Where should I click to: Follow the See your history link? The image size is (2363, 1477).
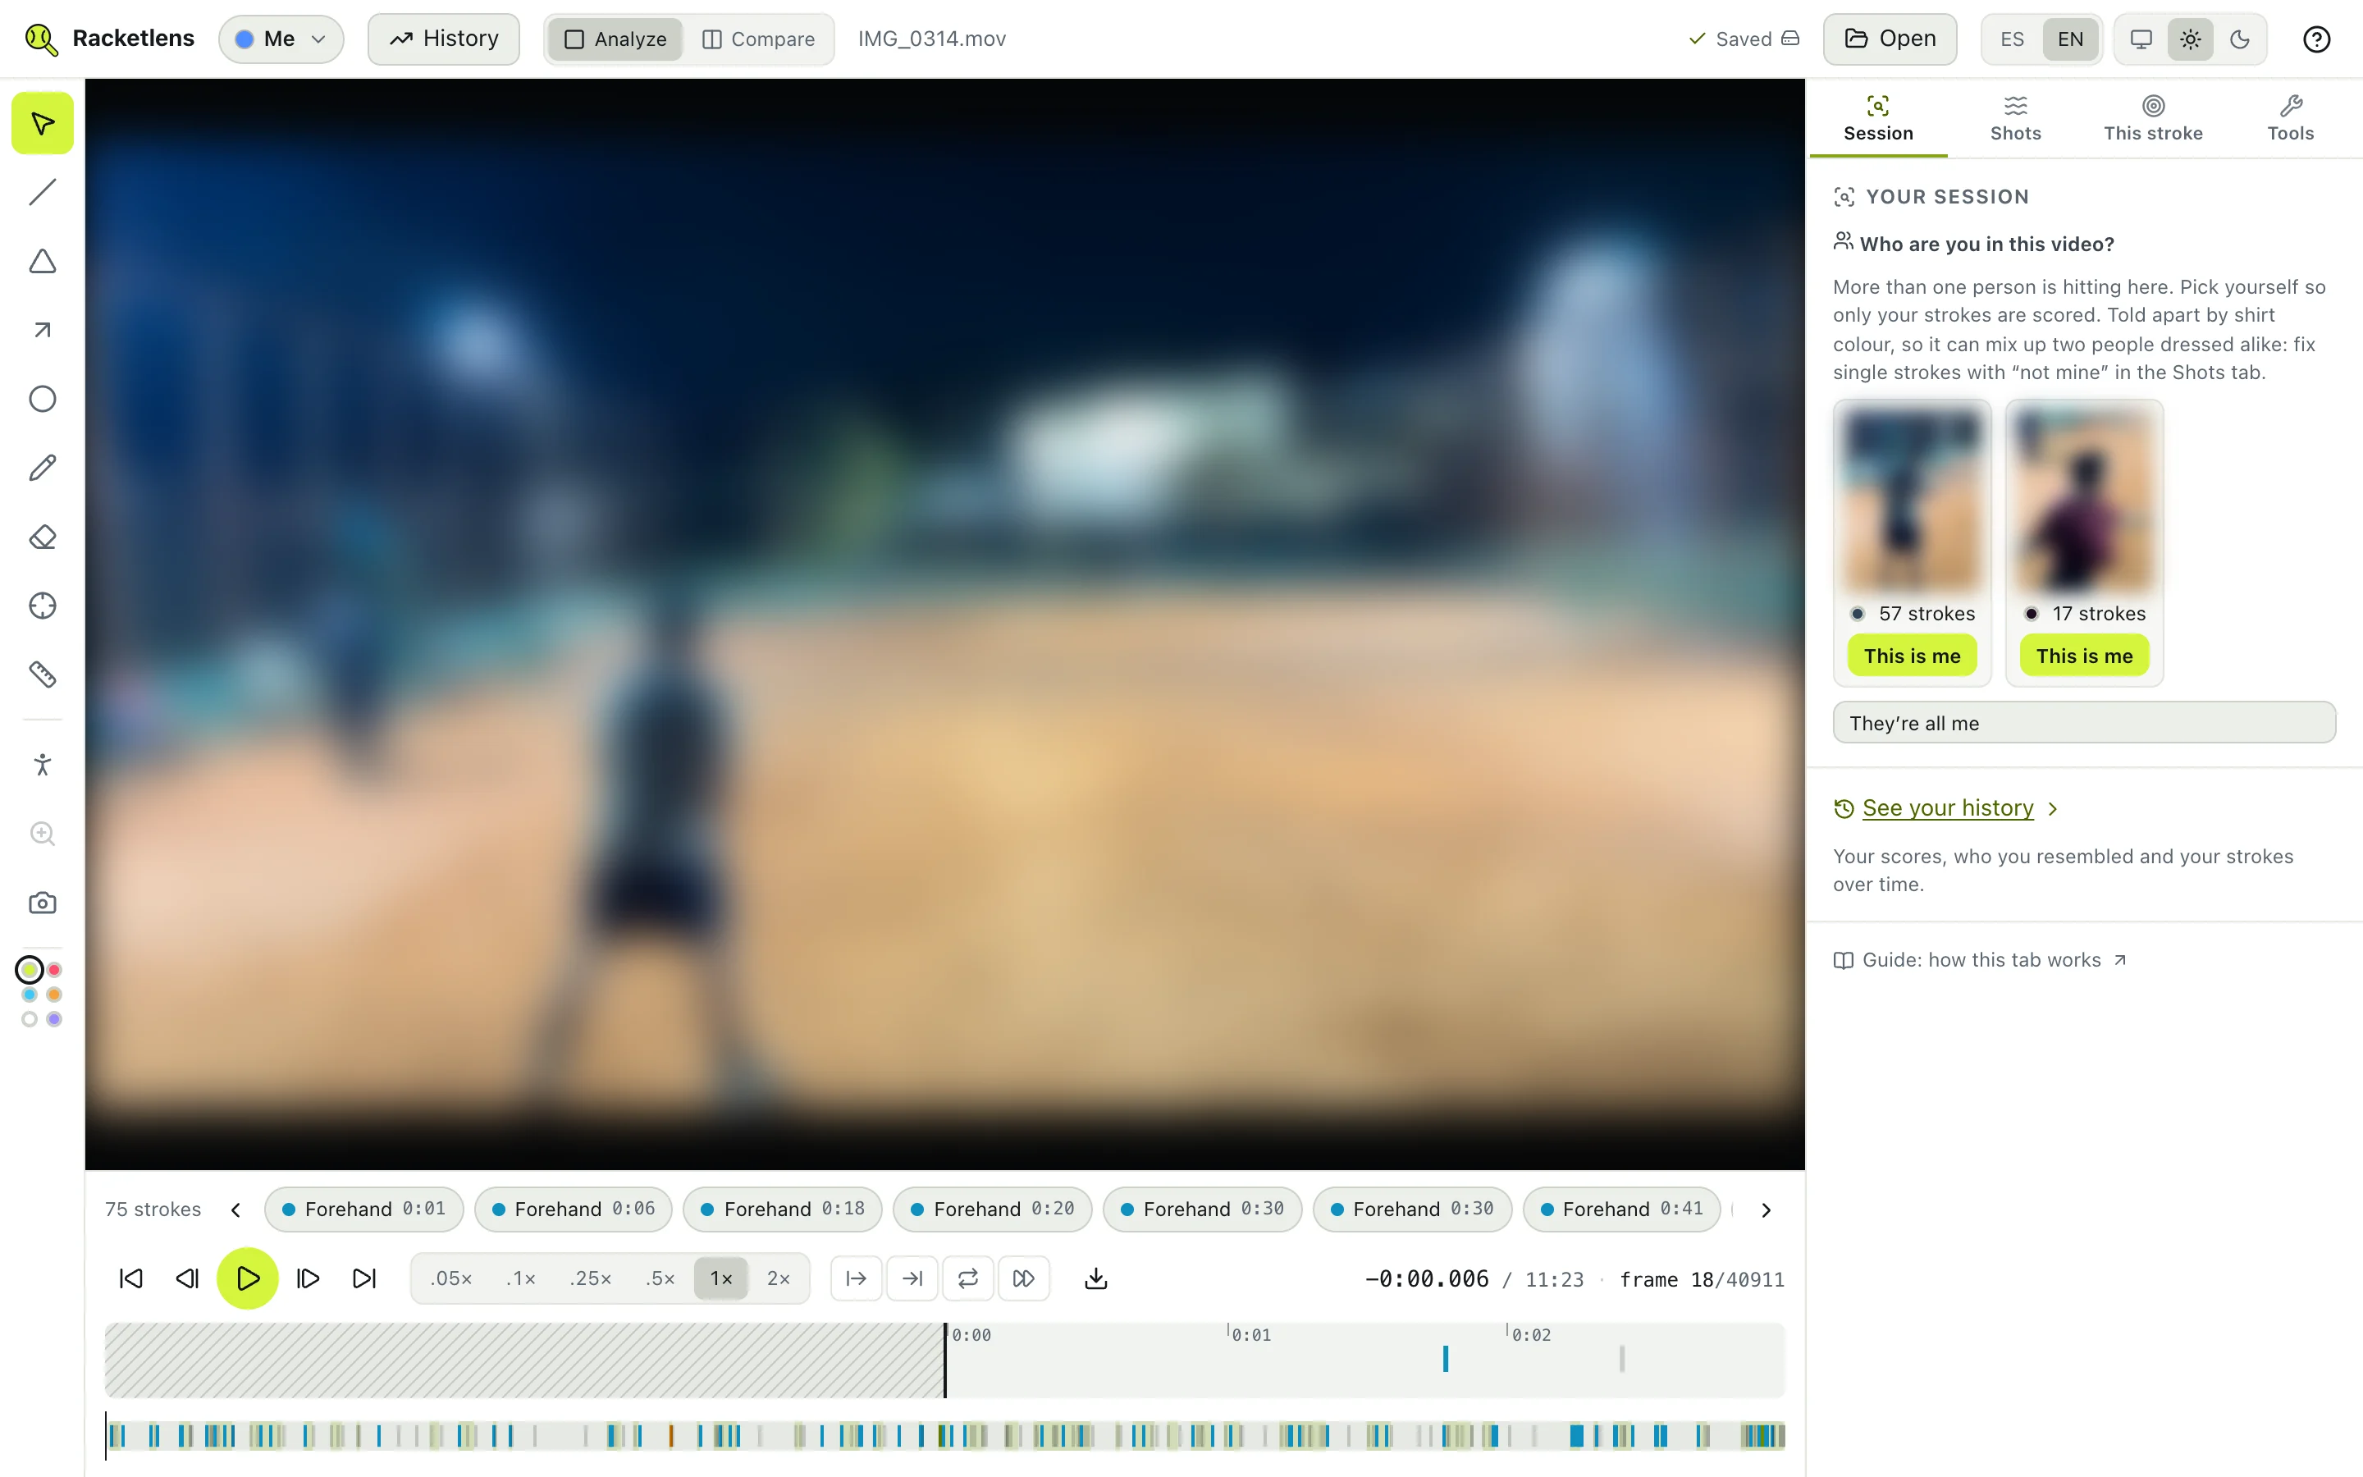click(1947, 808)
